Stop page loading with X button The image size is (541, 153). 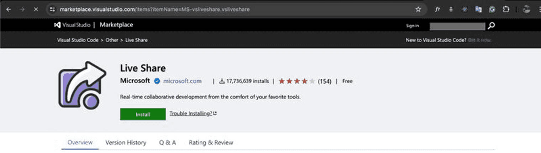click(36, 9)
